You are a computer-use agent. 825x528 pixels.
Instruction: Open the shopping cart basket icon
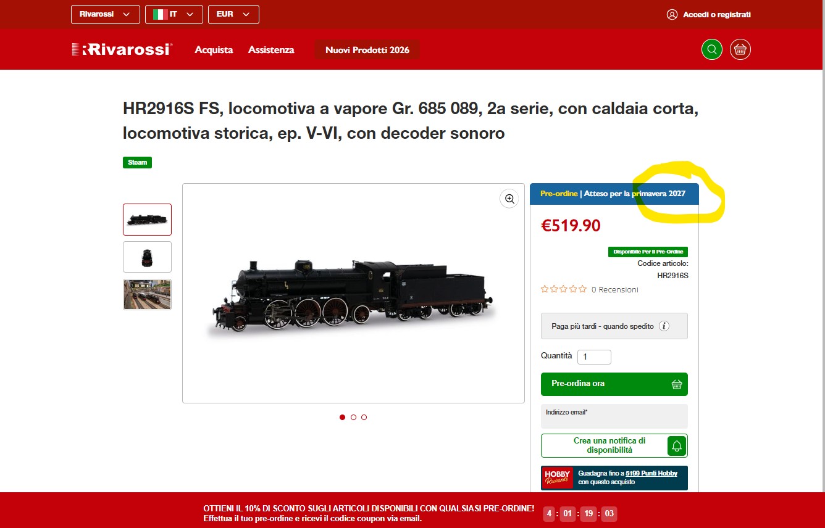coord(740,49)
